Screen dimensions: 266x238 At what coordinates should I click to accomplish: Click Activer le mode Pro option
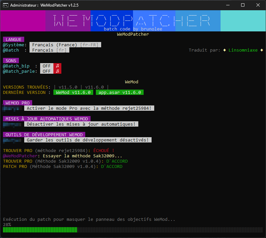click(89, 108)
